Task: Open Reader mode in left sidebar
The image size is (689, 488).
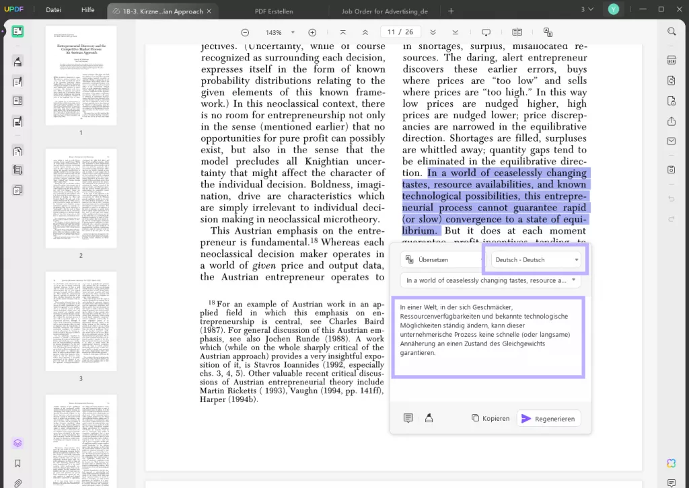Action: [x=17, y=31]
